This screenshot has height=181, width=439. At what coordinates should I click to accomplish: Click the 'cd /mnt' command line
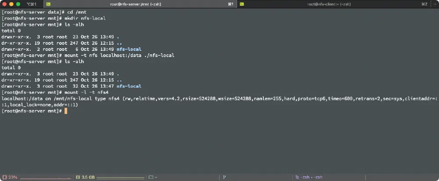pyautogui.click(x=77, y=12)
